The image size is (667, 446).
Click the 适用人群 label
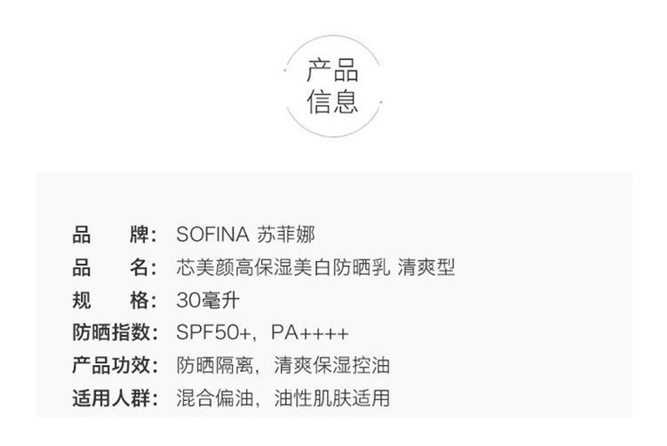coord(114,398)
